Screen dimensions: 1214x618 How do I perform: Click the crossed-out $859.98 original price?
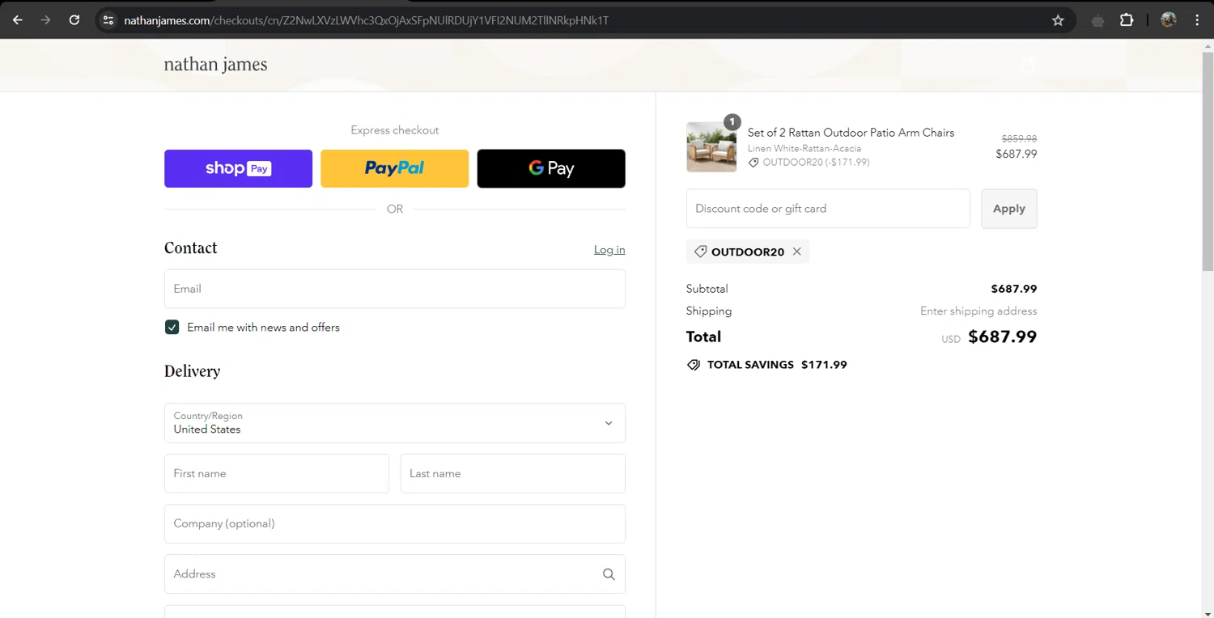coord(1019,139)
